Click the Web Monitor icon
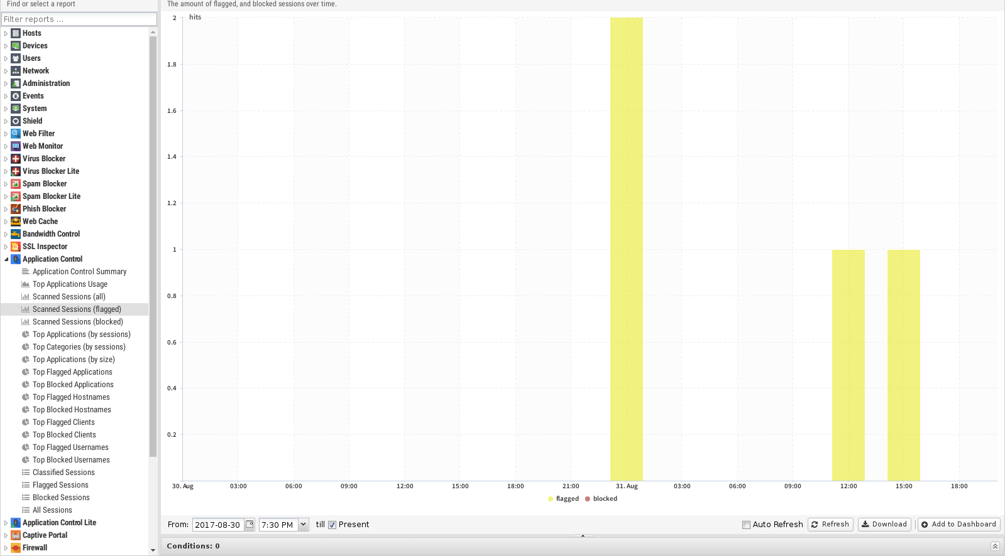1005x556 pixels. tap(16, 146)
